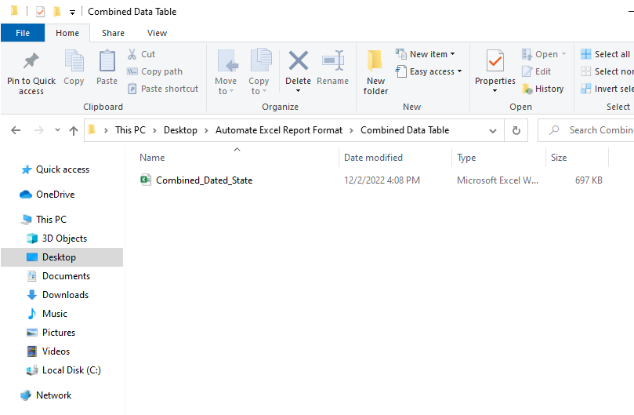The height and width of the screenshot is (415, 634).
Task: Open file History
Action: pyautogui.click(x=542, y=89)
